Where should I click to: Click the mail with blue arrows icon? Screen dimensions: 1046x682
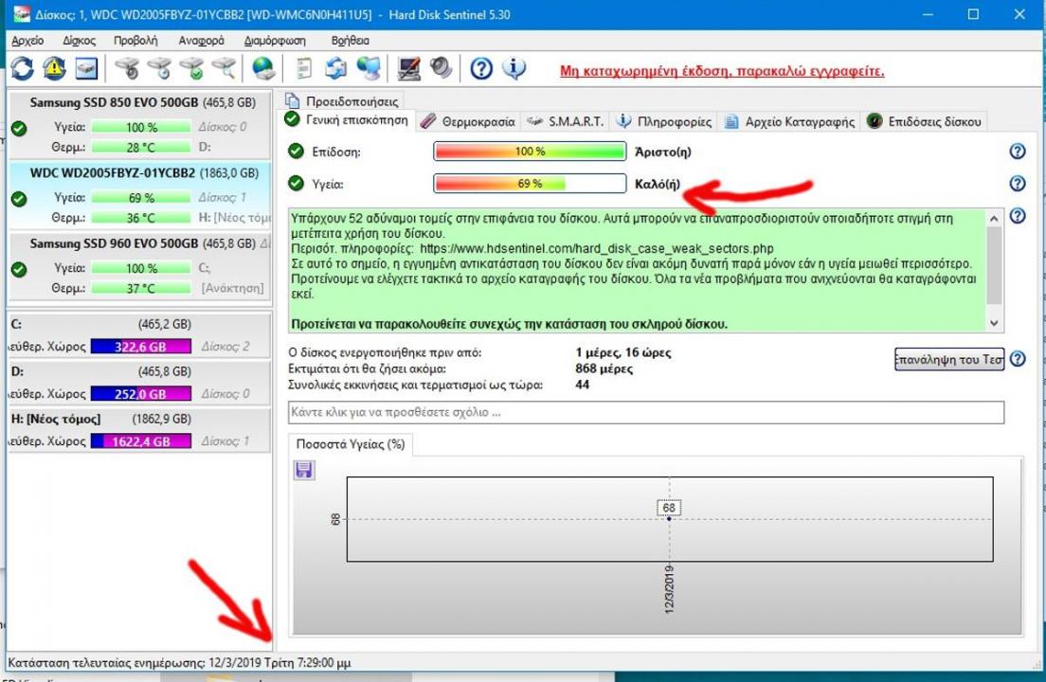point(335,68)
